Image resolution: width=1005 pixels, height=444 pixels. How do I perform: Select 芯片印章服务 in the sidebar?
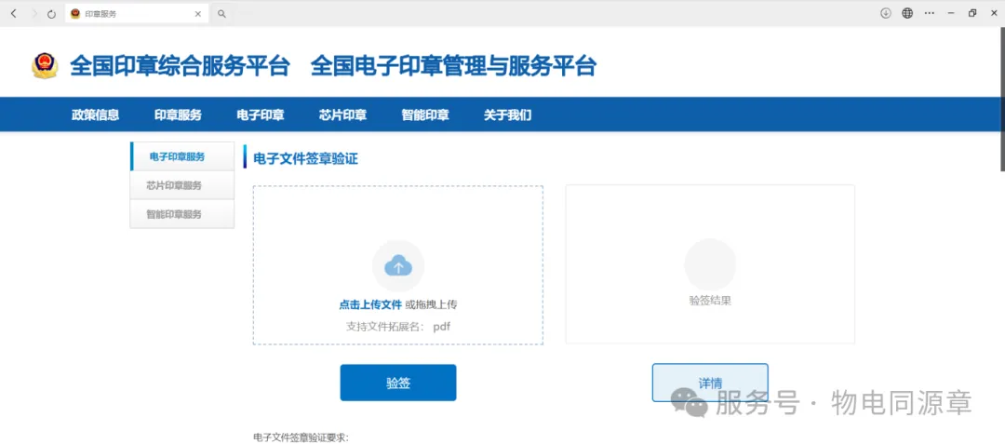(182, 185)
